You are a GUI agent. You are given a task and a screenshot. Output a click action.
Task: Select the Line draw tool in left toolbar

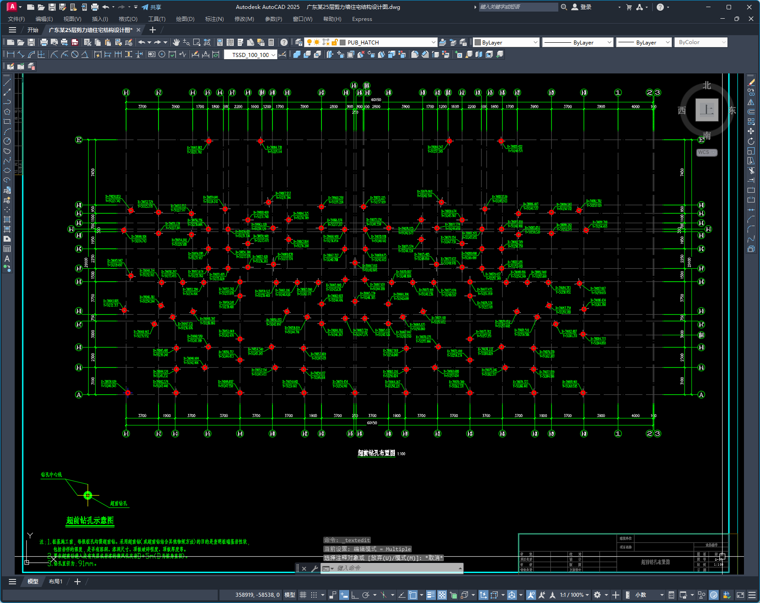[x=7, y=82]
